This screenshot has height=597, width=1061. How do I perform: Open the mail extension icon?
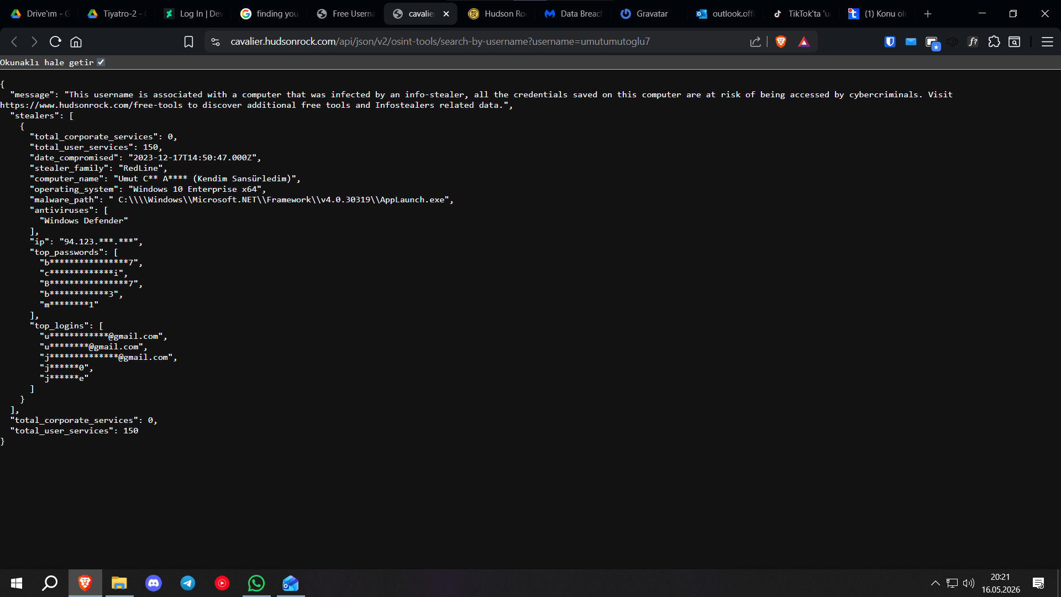(911, 41)
